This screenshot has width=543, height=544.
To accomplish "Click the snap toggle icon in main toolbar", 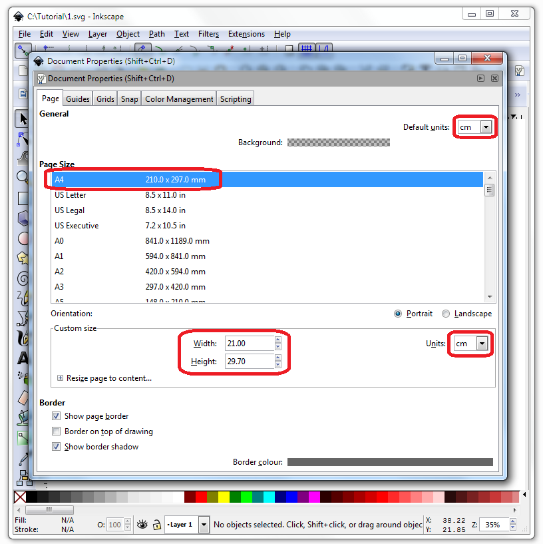I will pyautogui.click(x=23, y=50).
